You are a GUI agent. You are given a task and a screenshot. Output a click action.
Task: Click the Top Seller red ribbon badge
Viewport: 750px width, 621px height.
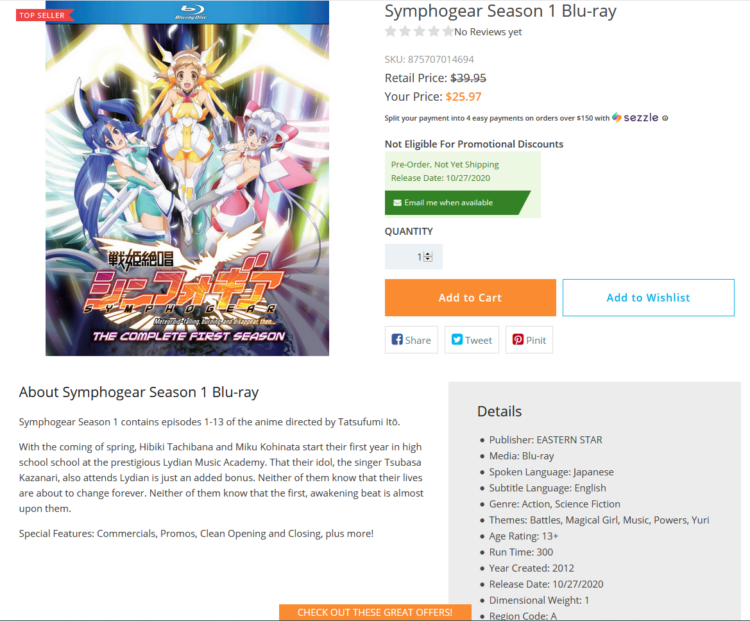coord(44,15)
